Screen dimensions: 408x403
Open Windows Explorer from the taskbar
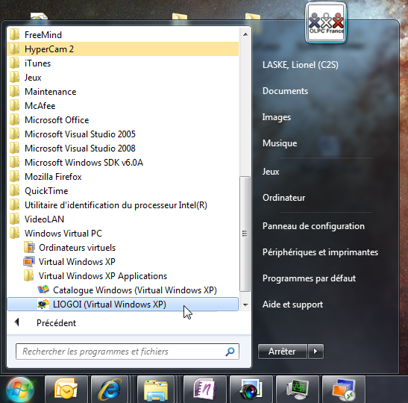point(156,390)
